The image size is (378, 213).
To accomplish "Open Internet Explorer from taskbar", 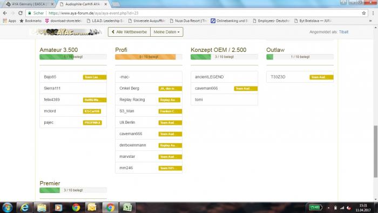I will [24, 208].
